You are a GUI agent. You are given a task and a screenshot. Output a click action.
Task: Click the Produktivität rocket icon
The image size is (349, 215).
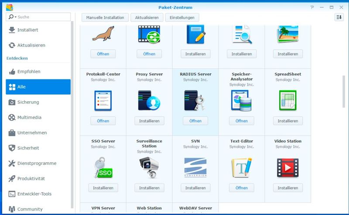point(12,178)
